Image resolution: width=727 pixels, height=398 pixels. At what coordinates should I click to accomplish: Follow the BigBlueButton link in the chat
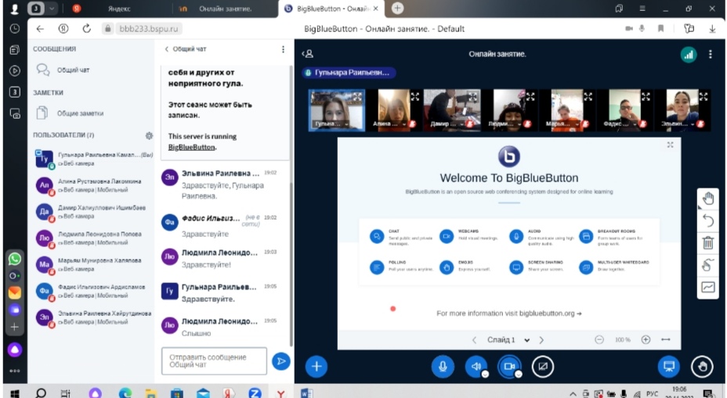coord(192,147)
